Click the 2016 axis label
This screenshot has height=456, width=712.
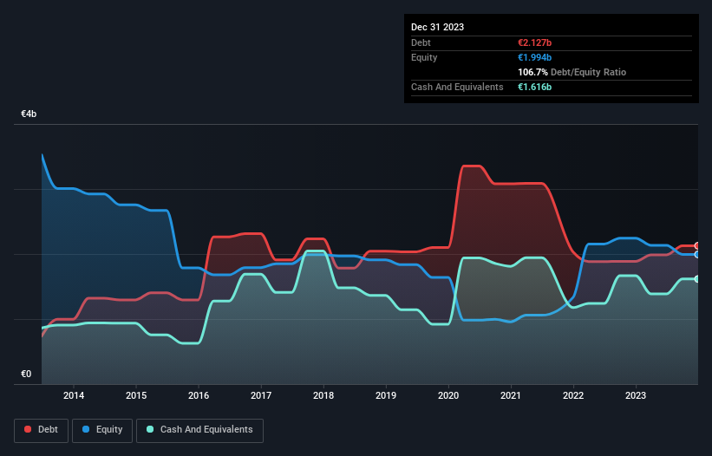click(x=199, y=395)
